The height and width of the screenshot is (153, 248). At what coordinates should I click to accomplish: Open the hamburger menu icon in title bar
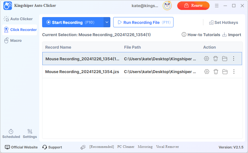[217, 6]
